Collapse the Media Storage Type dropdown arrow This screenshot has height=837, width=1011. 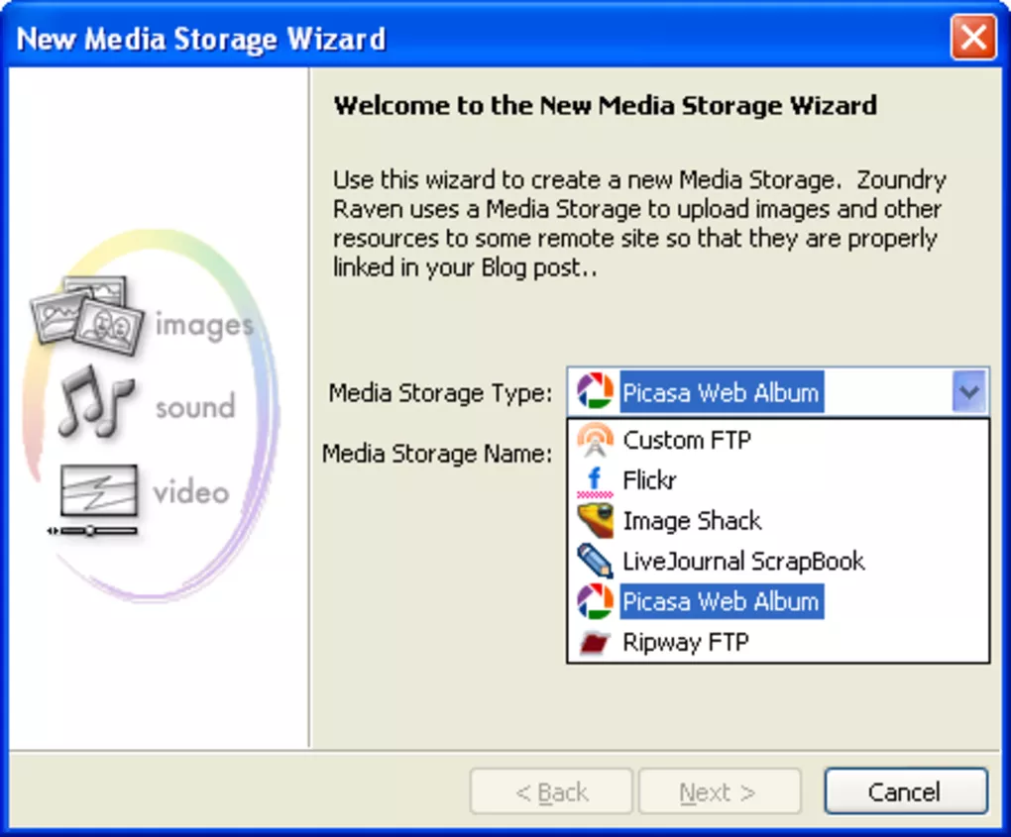click(x=968, y=392)
